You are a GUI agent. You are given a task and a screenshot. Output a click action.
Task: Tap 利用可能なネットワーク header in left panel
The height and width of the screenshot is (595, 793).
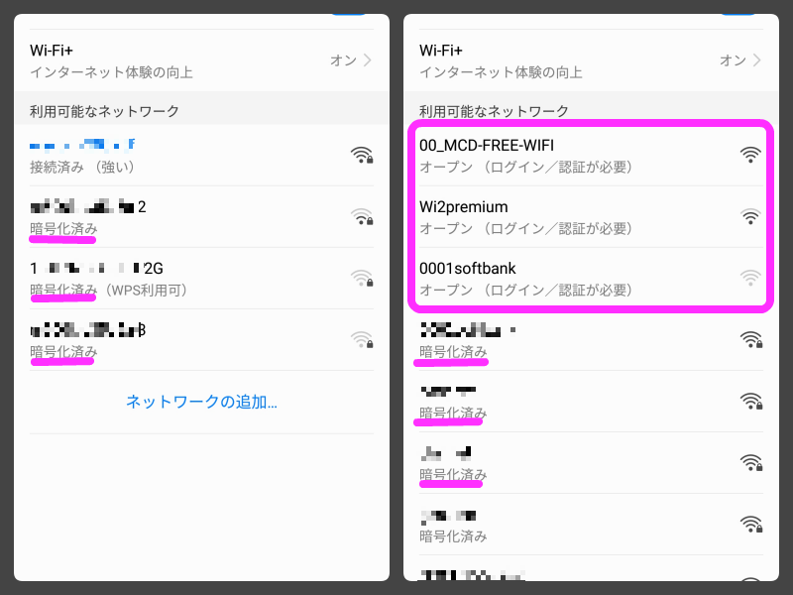click(x=104, y=111)
